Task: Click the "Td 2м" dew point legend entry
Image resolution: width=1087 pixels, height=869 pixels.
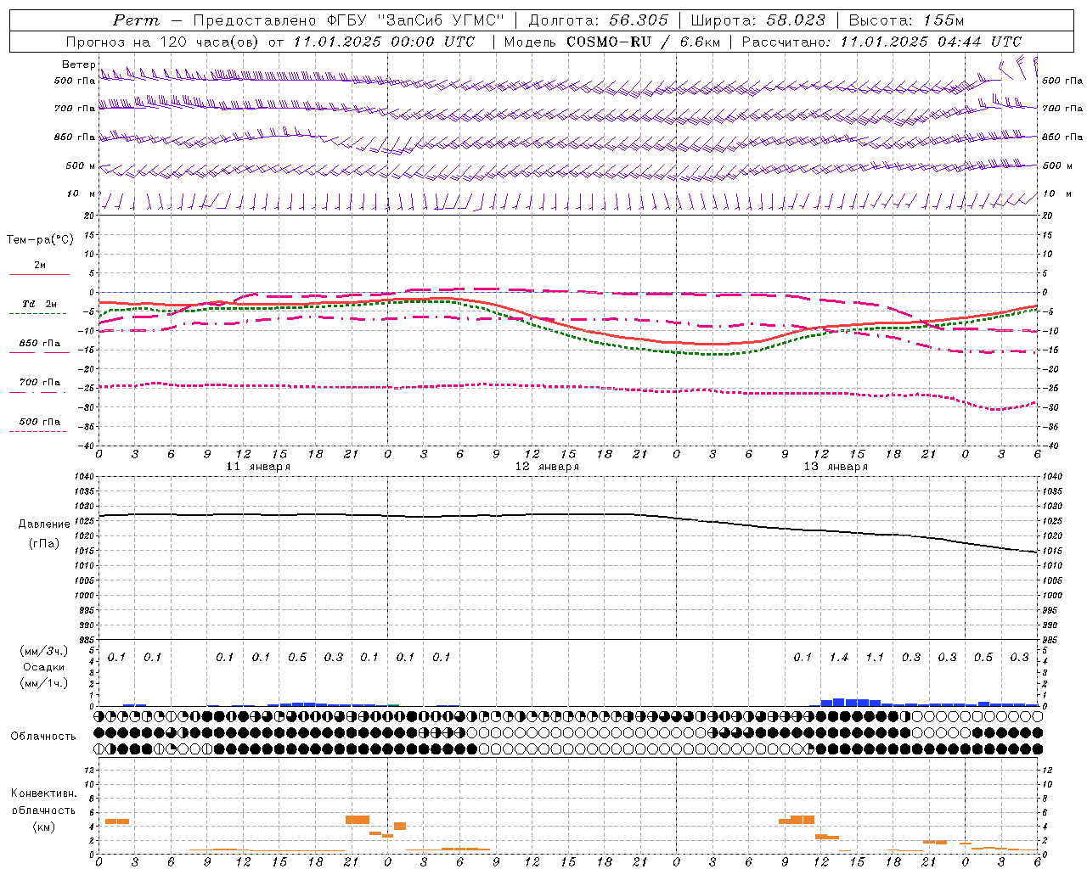Action: click(39, 304)
